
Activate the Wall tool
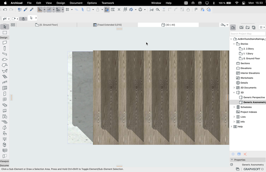point(5,43)
